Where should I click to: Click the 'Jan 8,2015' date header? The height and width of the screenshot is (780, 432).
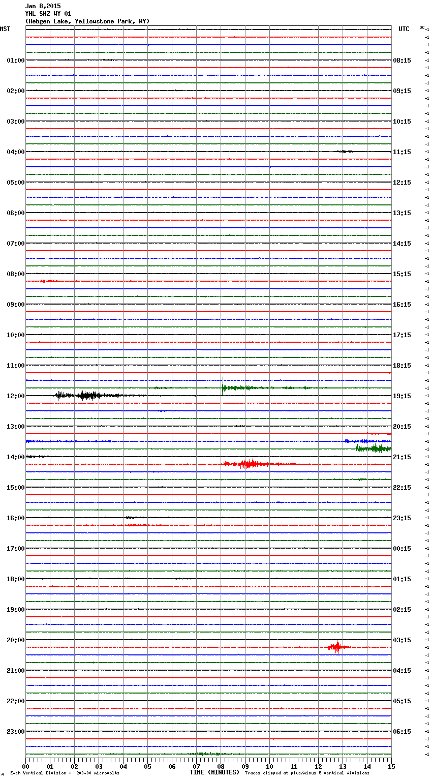[x=43, y=6]
